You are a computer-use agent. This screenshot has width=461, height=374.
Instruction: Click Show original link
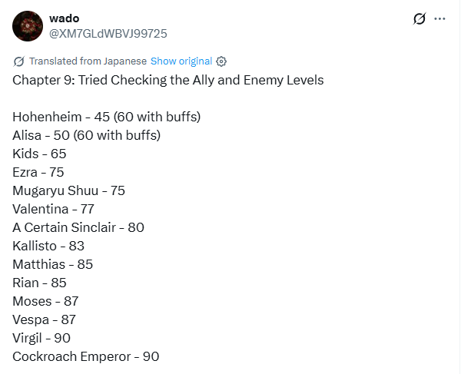[x=181, y=61]
